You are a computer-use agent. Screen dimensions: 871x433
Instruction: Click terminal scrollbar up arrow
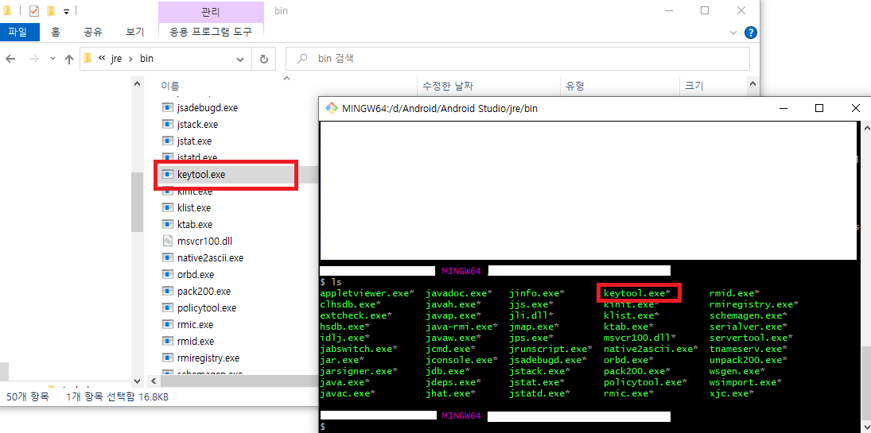(x=865, y=128)
